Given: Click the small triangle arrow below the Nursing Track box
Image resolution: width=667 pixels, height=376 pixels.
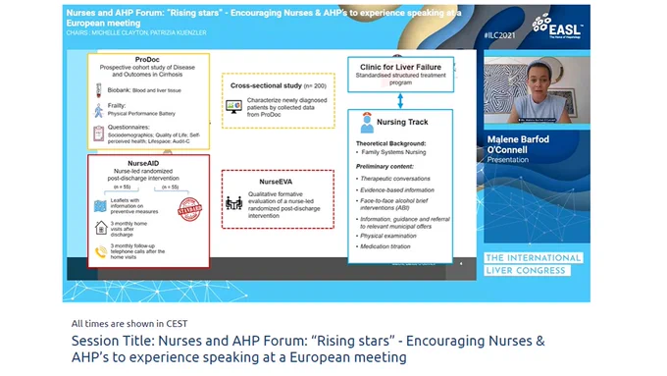Looking at the screenshot, I should (x=461, y=264).
